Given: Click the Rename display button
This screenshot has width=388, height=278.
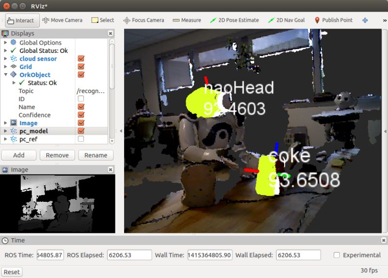Looking at the screenshot, I should [x=96, y=155].
